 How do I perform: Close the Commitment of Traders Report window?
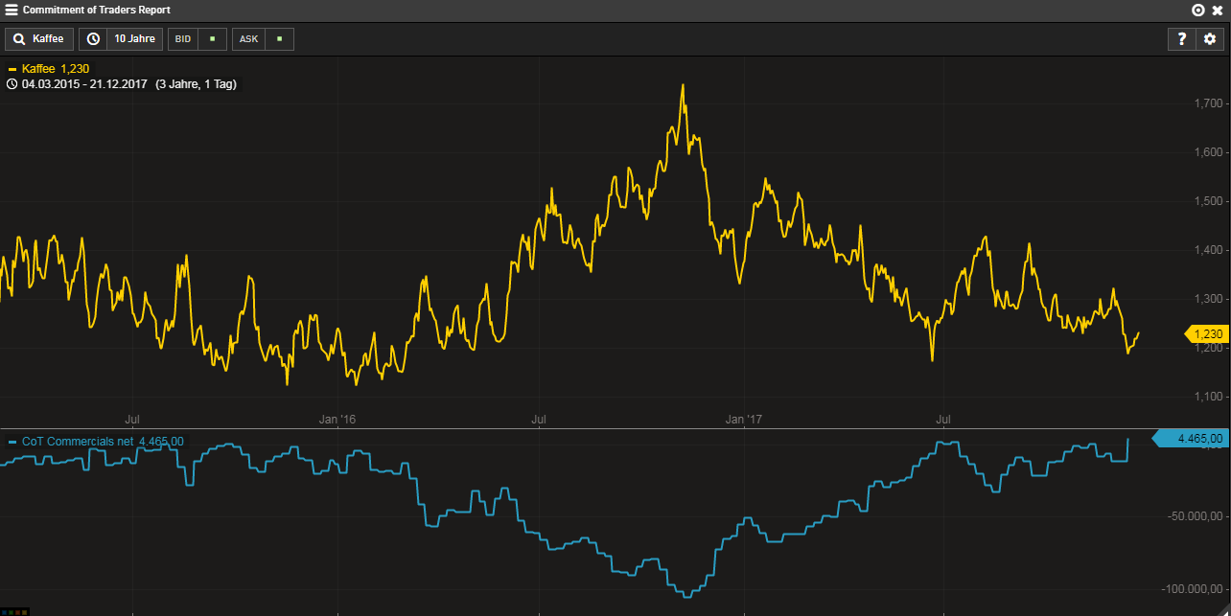tap(1218, 10)
